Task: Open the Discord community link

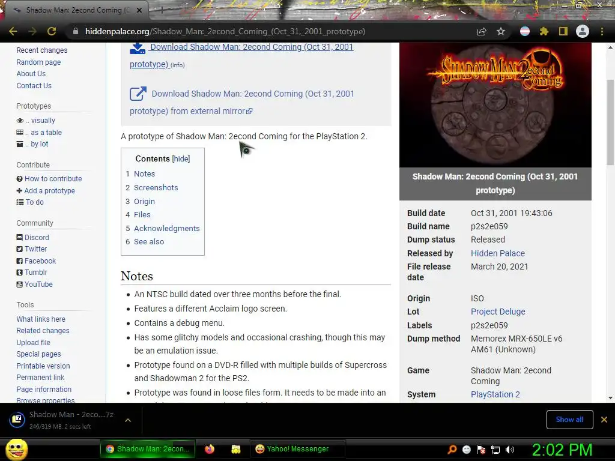Action: pos(37,238)
